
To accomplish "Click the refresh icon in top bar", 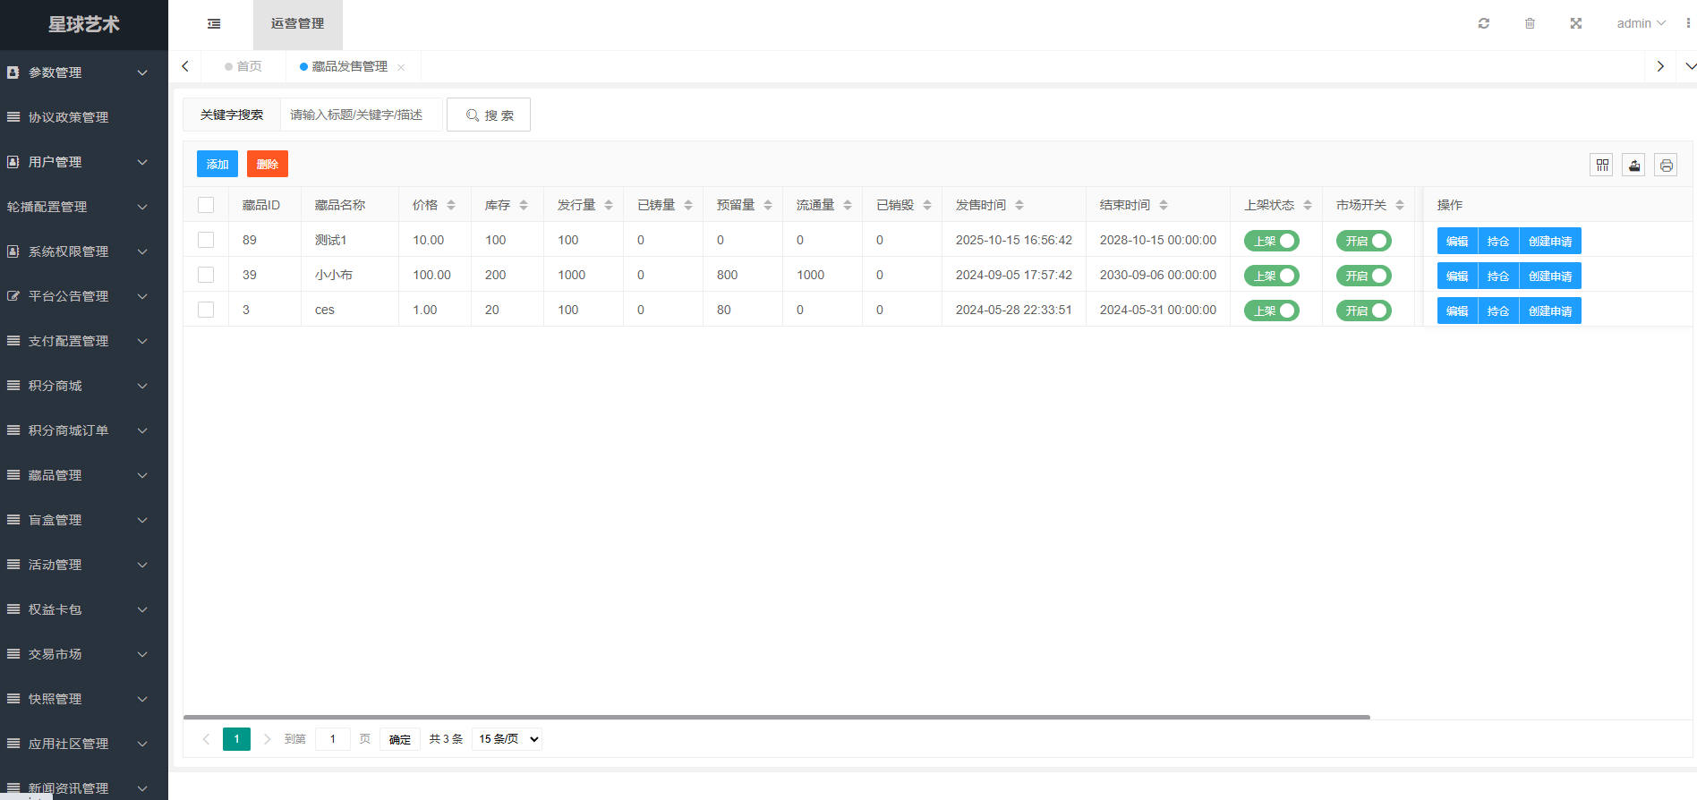I will pyautogui.click(x=1483, y=23).
